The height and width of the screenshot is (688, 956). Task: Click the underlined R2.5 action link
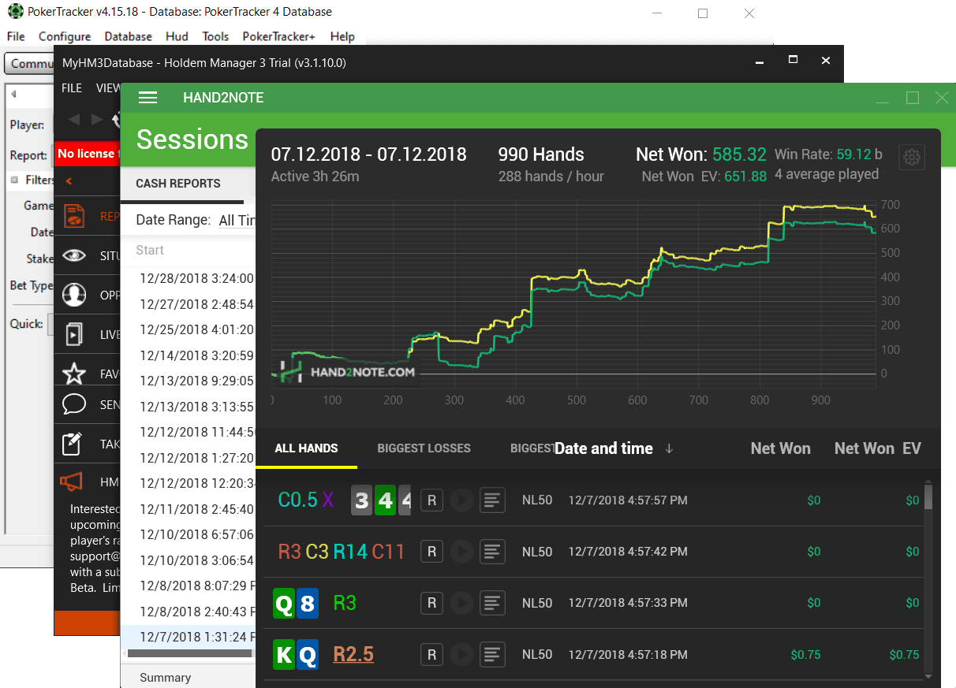point(353,654)
